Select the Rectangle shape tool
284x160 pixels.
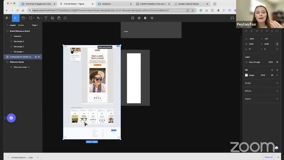[x=31, y=18]
